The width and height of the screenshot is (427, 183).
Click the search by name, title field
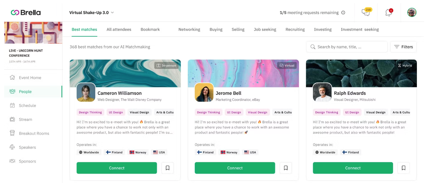pos(347,47)
